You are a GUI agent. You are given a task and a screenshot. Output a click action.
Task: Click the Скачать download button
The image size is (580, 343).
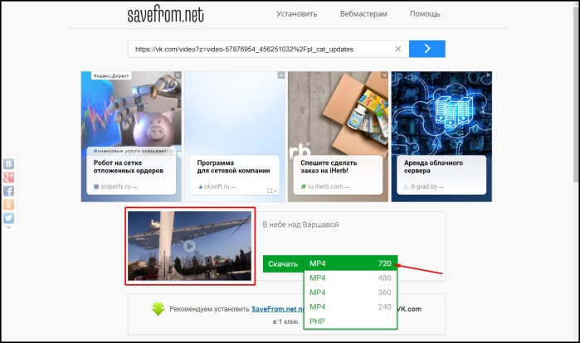(x=283, y=264)
